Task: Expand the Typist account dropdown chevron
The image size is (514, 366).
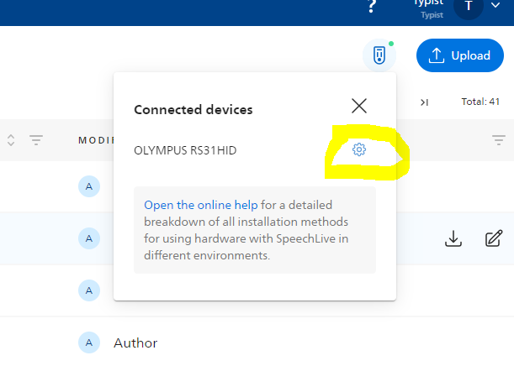Action: pos(495,5)
